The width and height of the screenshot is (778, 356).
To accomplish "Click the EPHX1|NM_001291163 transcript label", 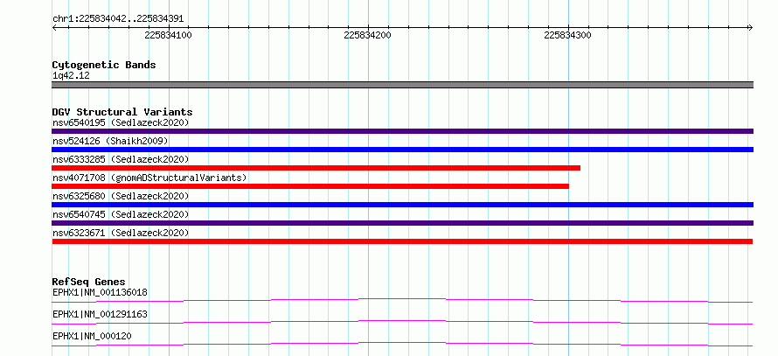I will [x=100, y=314].
